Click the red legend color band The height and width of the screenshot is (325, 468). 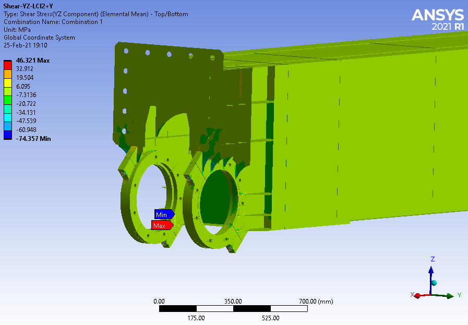(x=8, y=65)
